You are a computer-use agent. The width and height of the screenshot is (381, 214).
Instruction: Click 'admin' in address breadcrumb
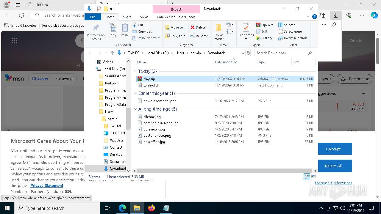[196, 53]
